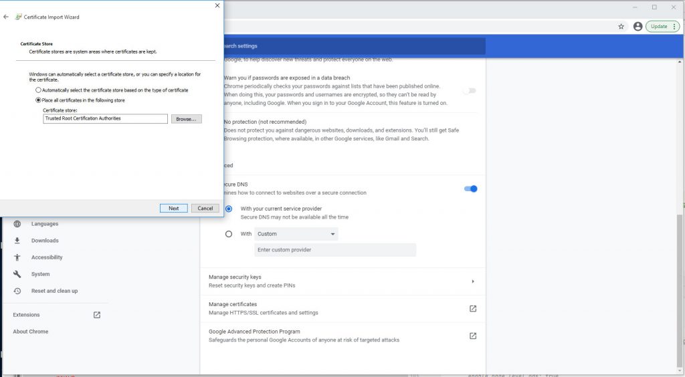Click the Browse... button
Viewport: 685px width, 377px height.
187,119
